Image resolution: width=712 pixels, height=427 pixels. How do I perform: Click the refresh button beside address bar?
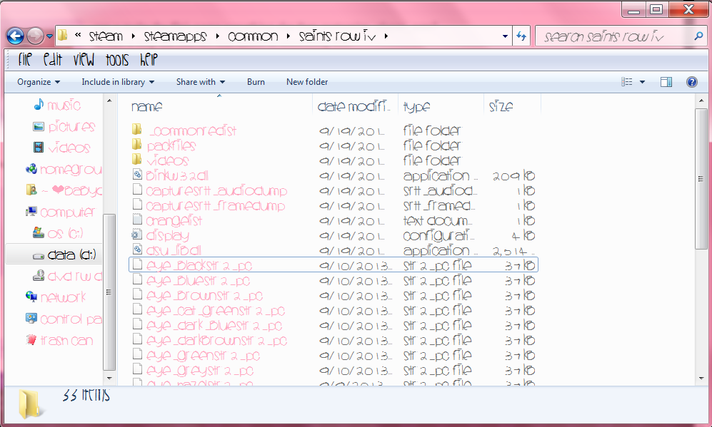(x=521, y=36)
